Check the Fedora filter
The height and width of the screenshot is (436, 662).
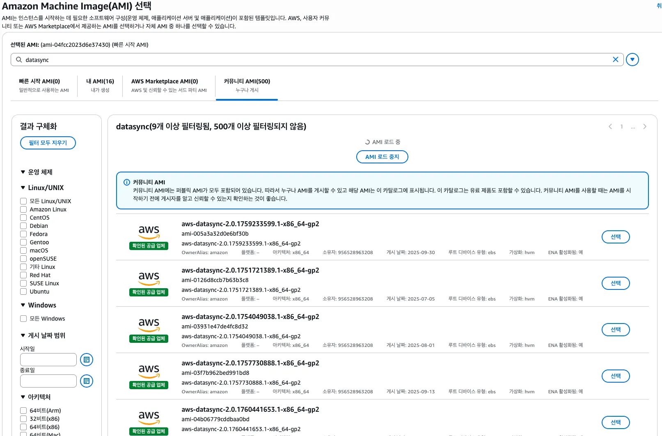click(23, 234)
